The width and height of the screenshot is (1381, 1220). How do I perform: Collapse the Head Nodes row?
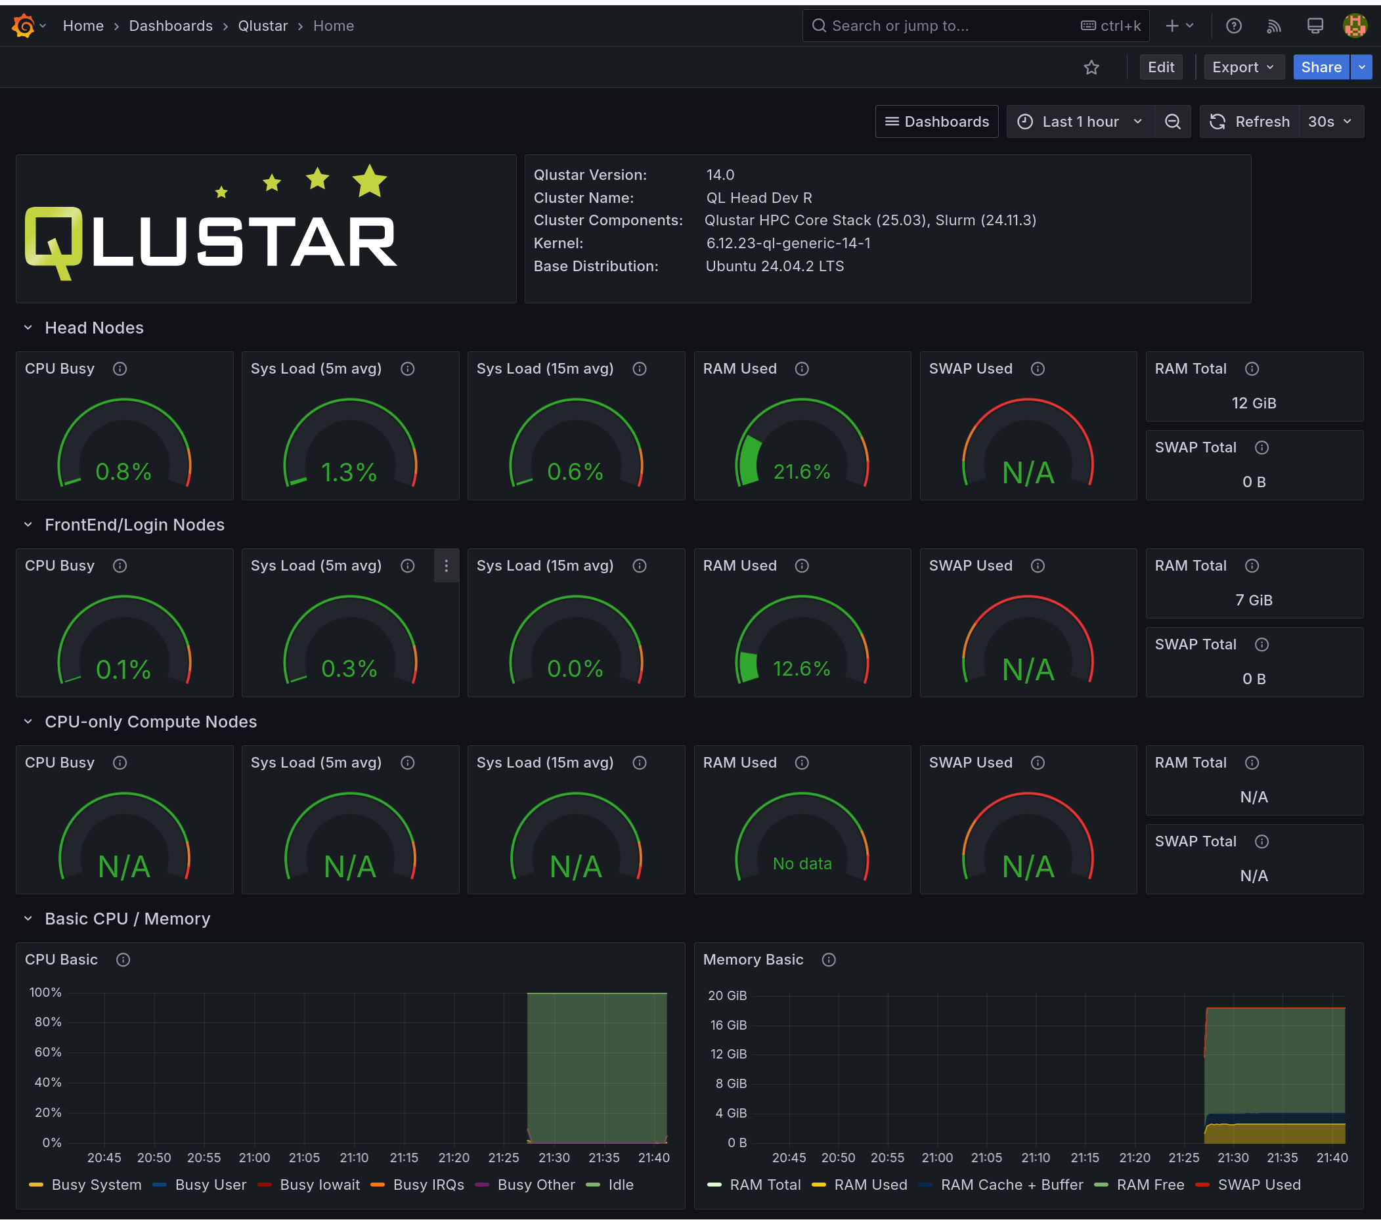(28, 328)
